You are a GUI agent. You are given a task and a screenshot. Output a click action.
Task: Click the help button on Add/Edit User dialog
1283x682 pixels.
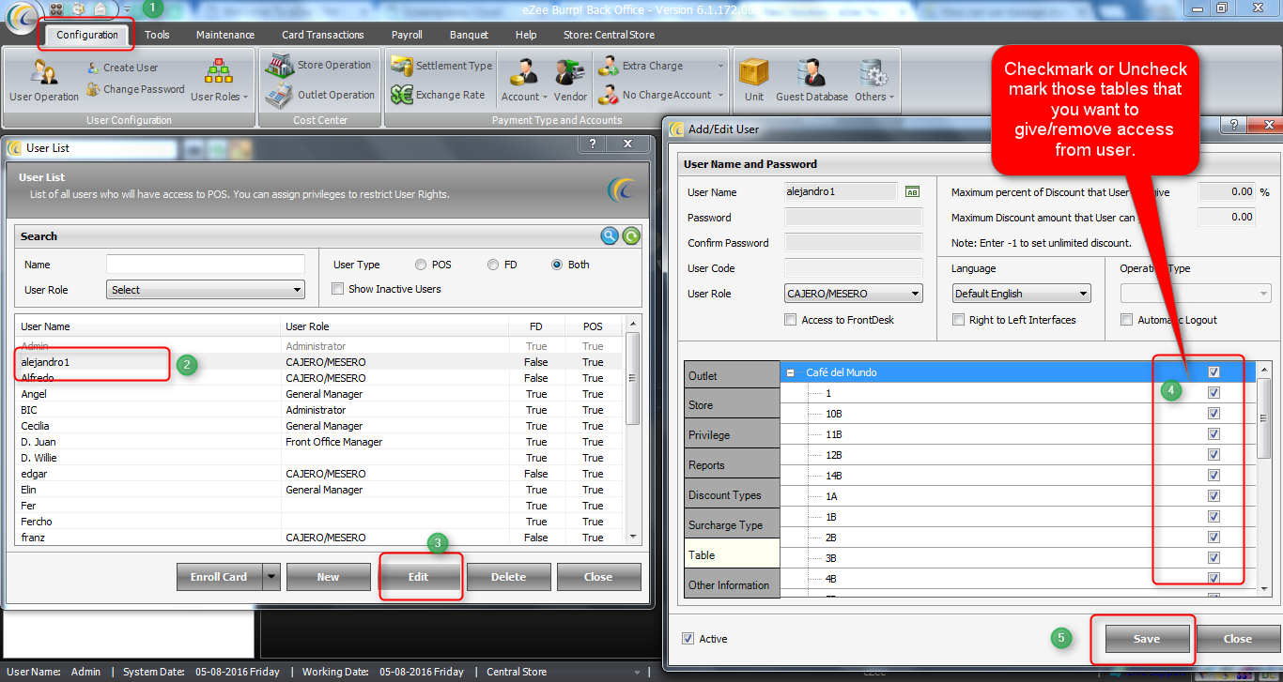pos(1233,127)
